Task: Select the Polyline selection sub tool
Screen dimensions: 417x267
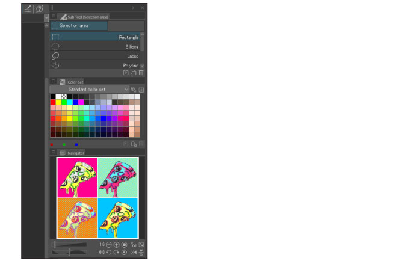Action: tap(94, 65)
